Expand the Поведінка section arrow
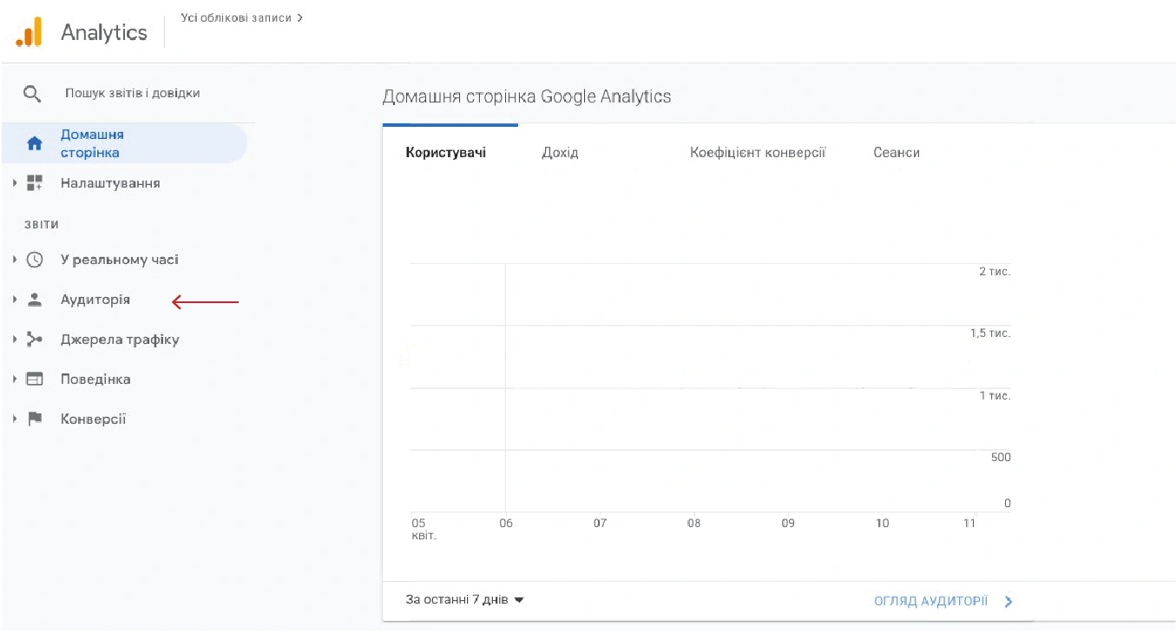This screenshot has height=634, width=1176. (x=15, y=380)
